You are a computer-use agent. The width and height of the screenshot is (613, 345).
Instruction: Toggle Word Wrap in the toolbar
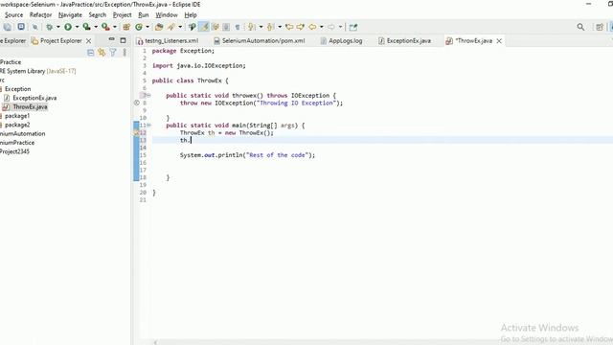click(215, 27)
